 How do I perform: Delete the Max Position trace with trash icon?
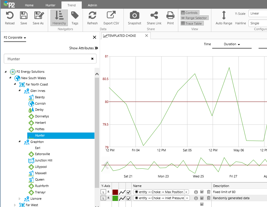208,192
